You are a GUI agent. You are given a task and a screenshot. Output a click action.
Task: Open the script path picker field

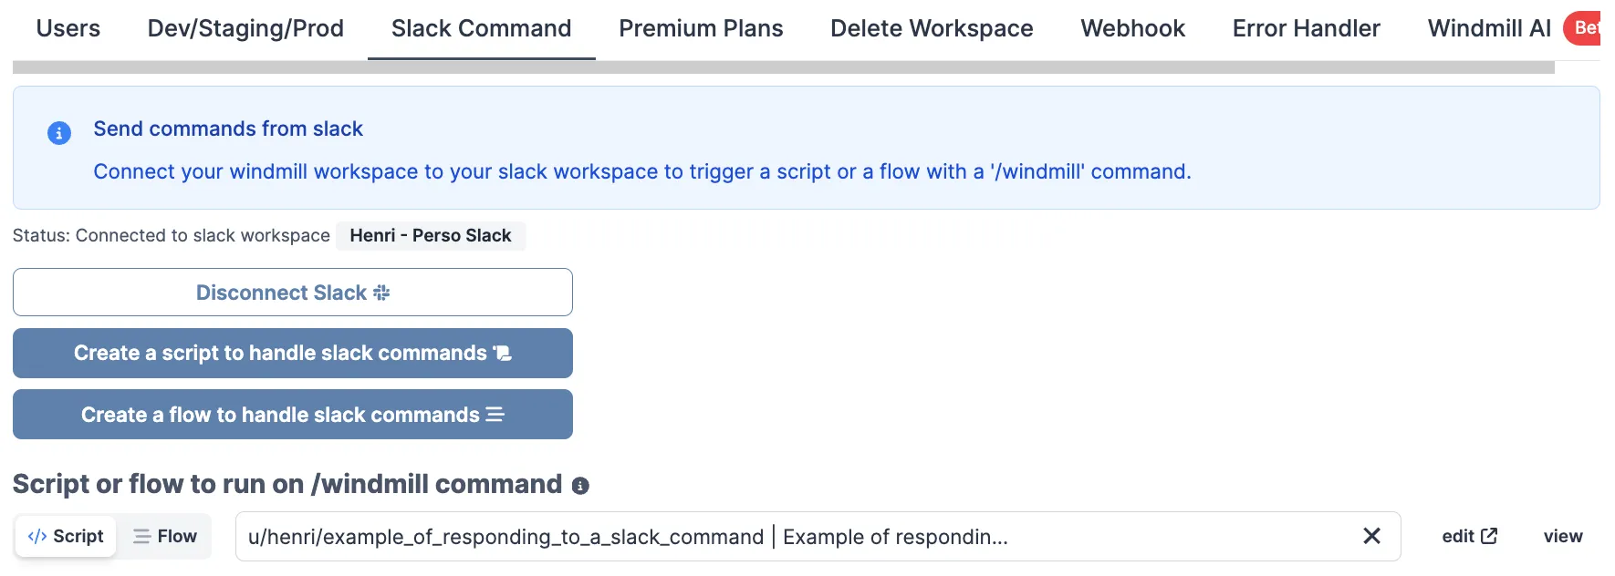pos(794,536)
